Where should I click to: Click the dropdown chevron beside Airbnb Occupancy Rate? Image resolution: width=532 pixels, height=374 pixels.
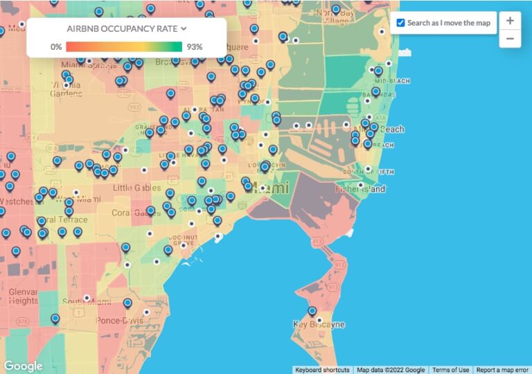click(x=184, y=28)
